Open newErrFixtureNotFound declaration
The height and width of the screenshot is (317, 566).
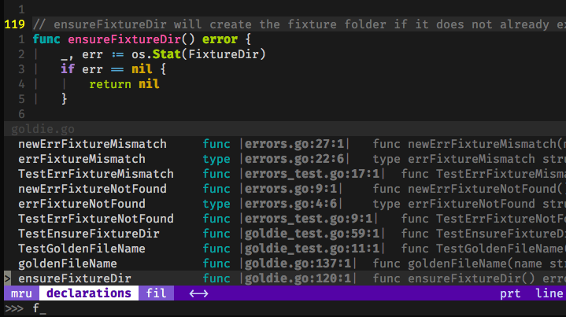coord(92,189)
